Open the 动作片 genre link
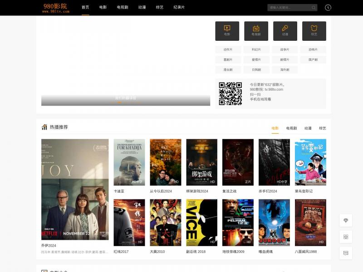Viewport: 363px width, 272px height. (x=228, y=49)
